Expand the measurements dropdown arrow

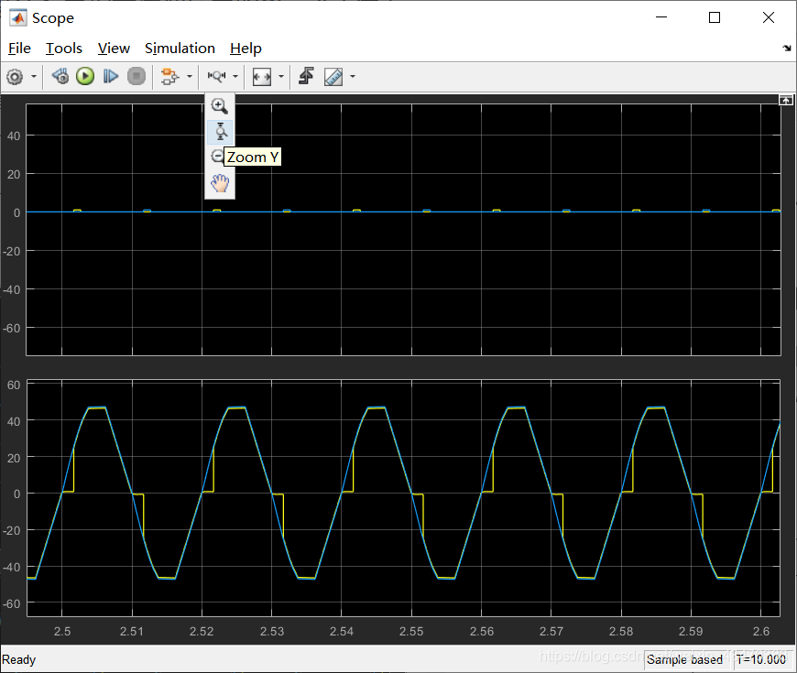tap(353, 77)
